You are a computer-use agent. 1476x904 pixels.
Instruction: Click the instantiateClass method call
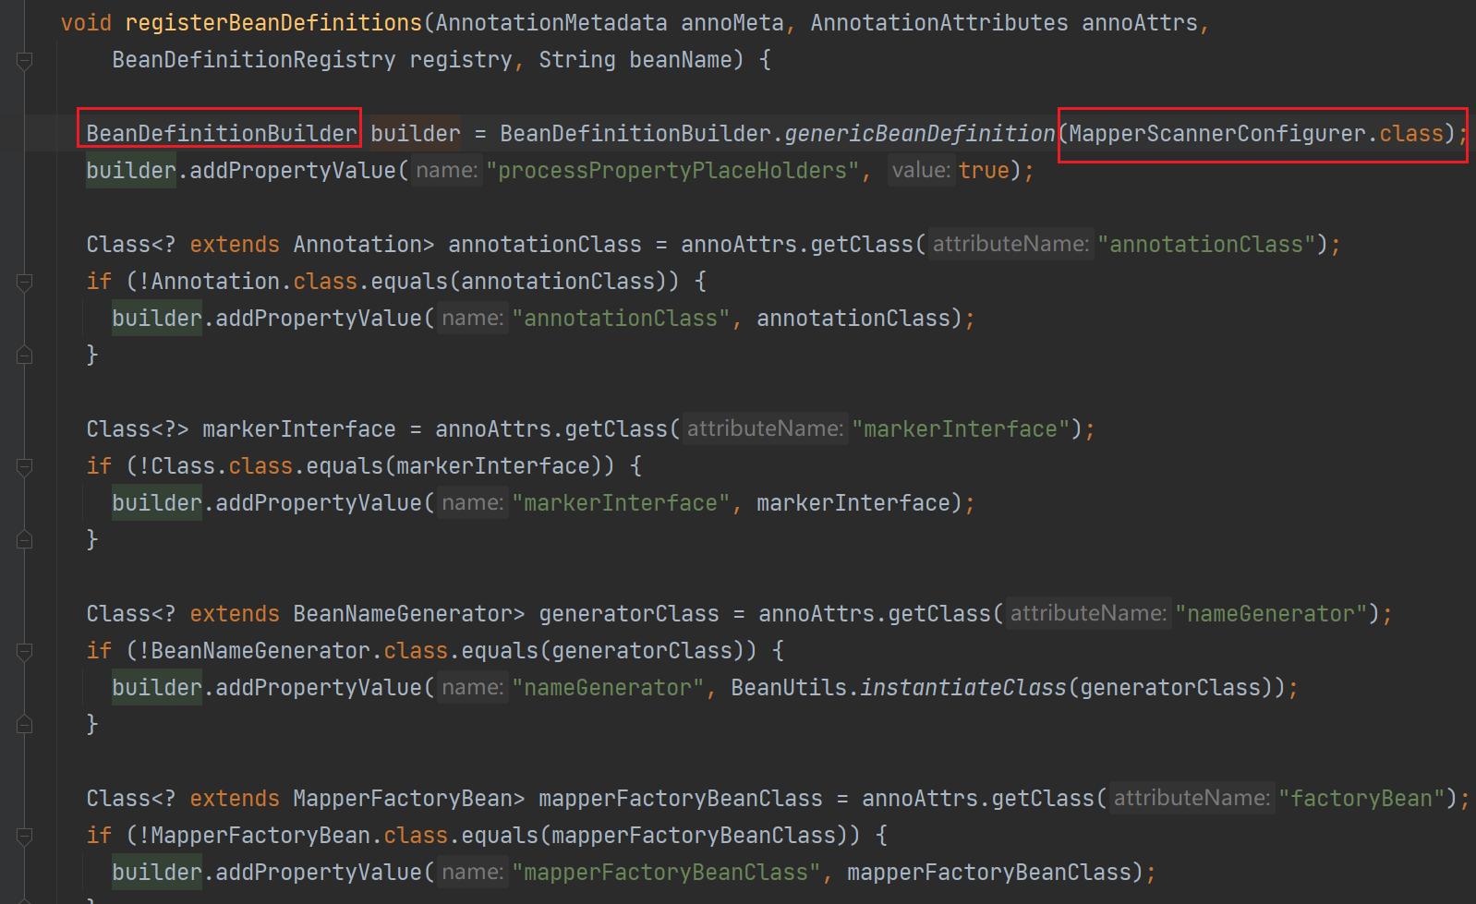point(962,688)
